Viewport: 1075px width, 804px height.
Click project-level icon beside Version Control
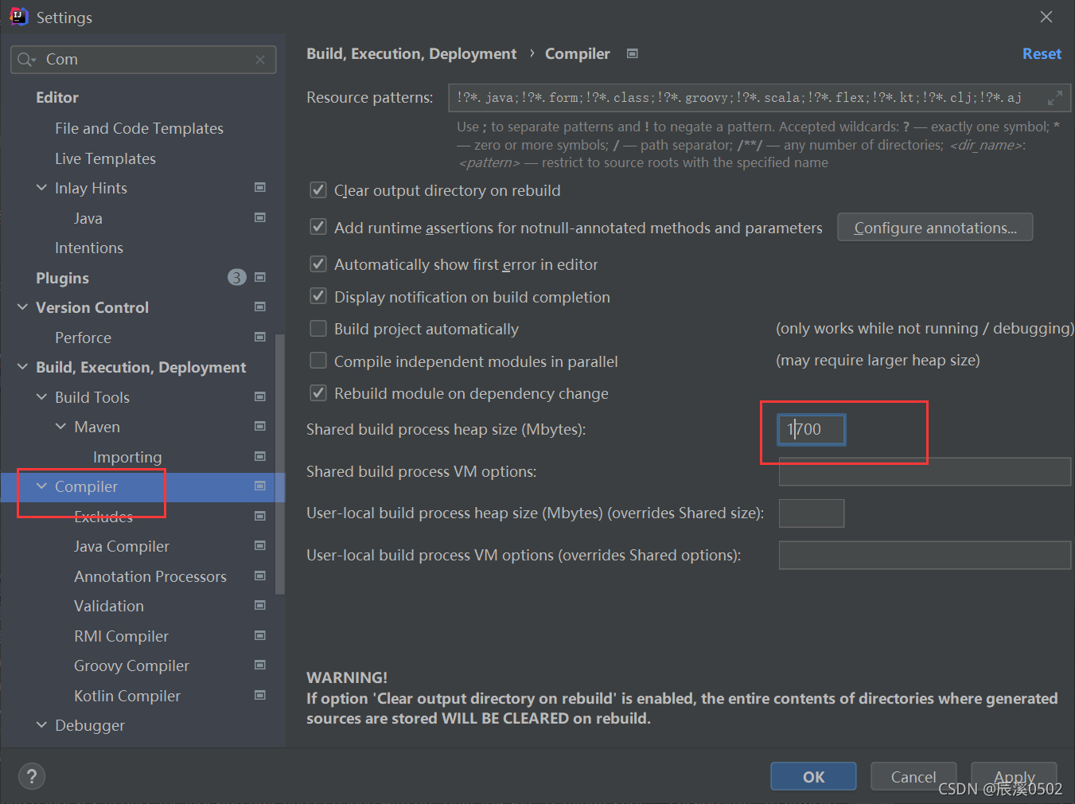point(259,306)
